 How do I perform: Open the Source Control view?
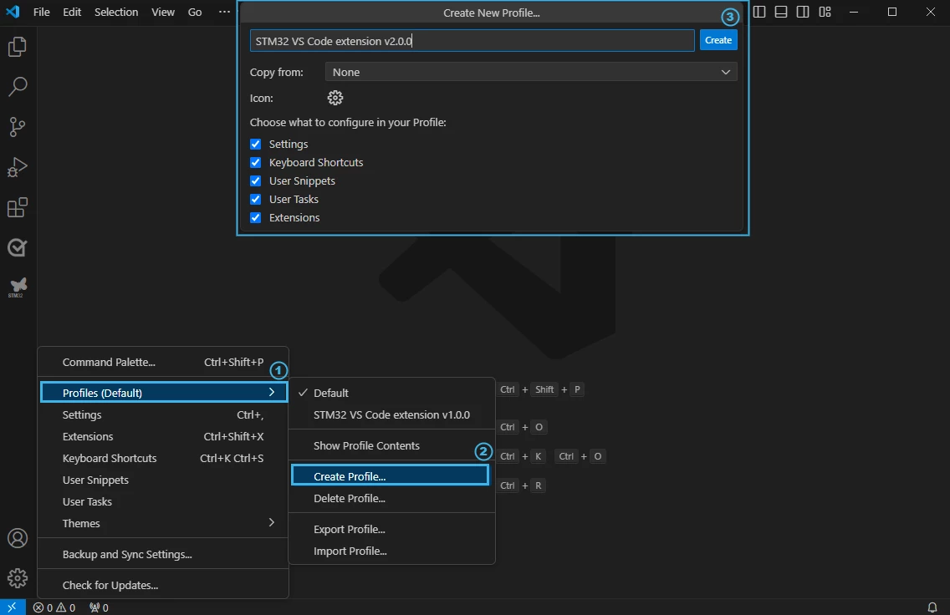tap(17, 126)
